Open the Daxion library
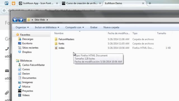Screen dimensions: 179x101 [x=26, y=74]
